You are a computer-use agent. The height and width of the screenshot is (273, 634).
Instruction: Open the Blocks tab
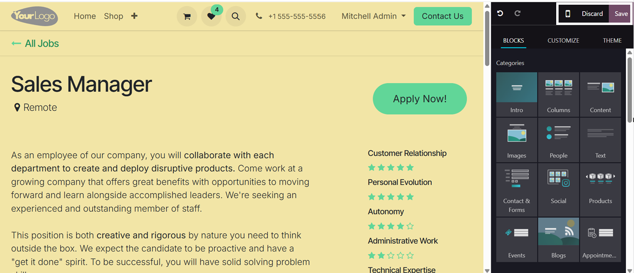[513, 40]
